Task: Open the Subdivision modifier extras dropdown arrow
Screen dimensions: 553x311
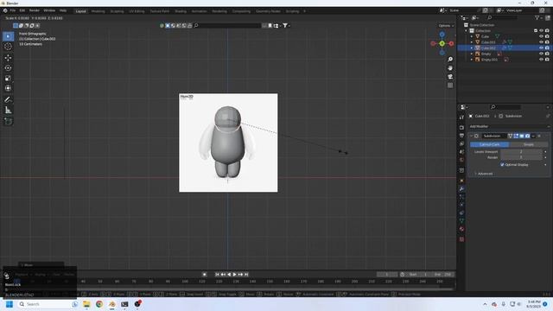Action: 533,136
